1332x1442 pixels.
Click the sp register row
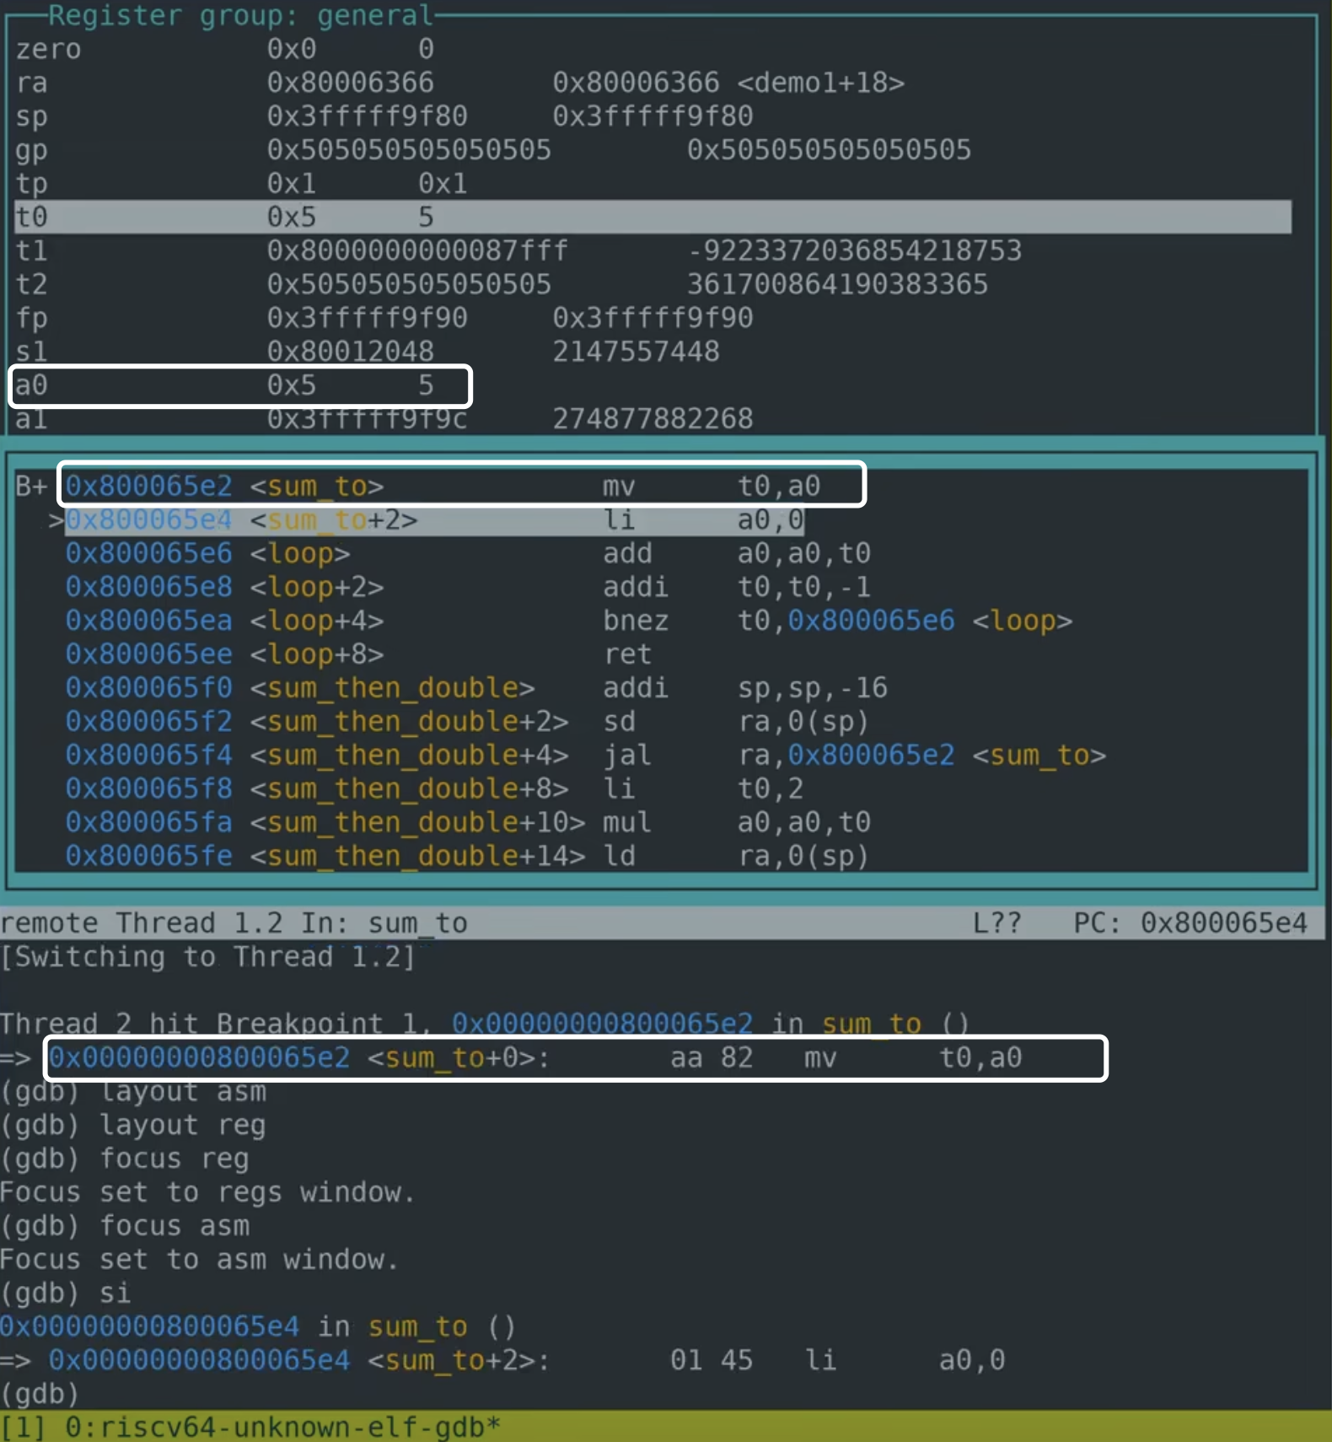point(653,116)
